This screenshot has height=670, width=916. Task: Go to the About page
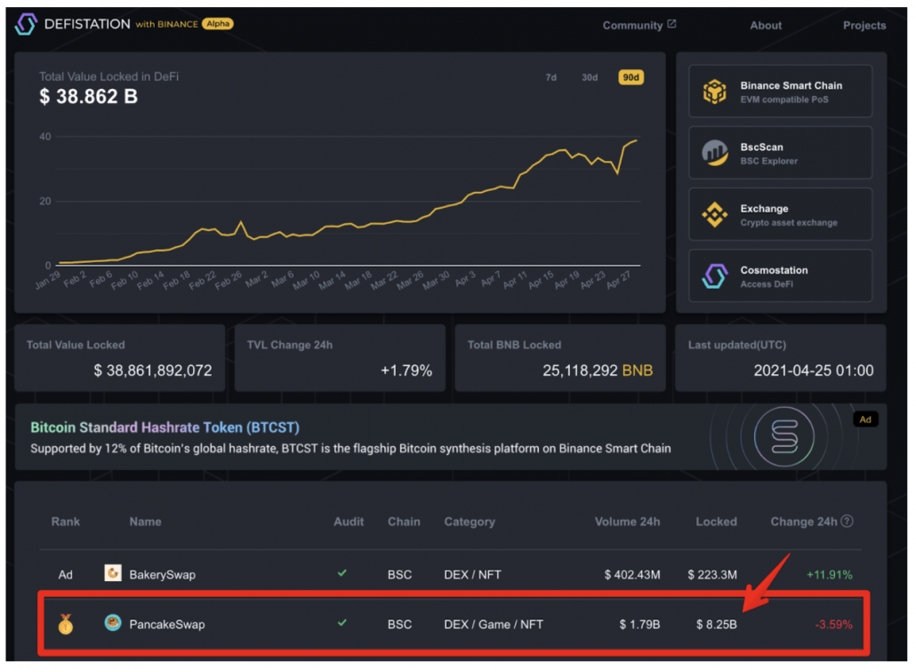pos(766,25)
